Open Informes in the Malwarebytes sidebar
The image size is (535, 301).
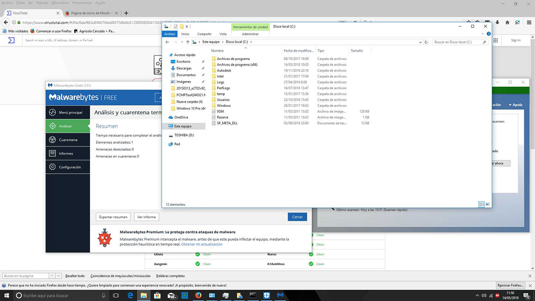click(66, 154)
